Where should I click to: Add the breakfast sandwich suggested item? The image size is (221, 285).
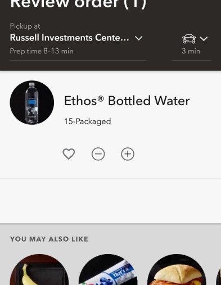coord(177,270)
